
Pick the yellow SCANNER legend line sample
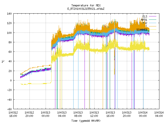tap(152, 30)
